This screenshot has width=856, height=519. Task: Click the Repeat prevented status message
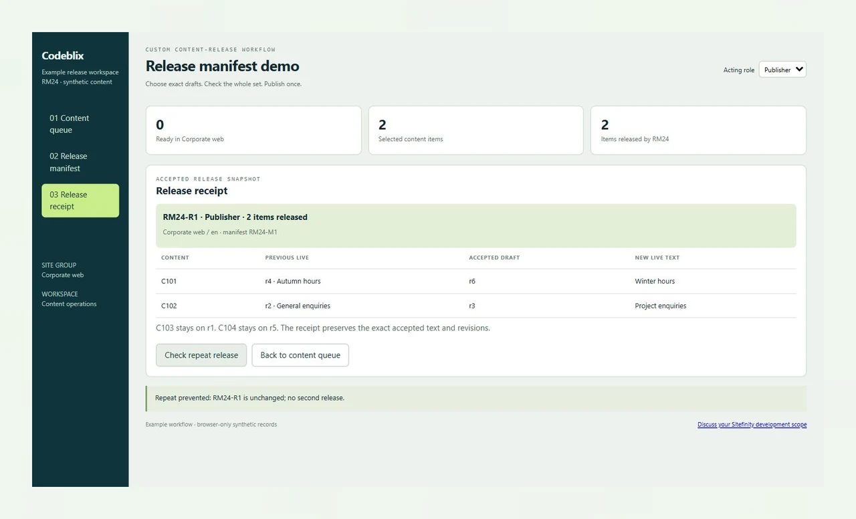click(x=476, y=398)
